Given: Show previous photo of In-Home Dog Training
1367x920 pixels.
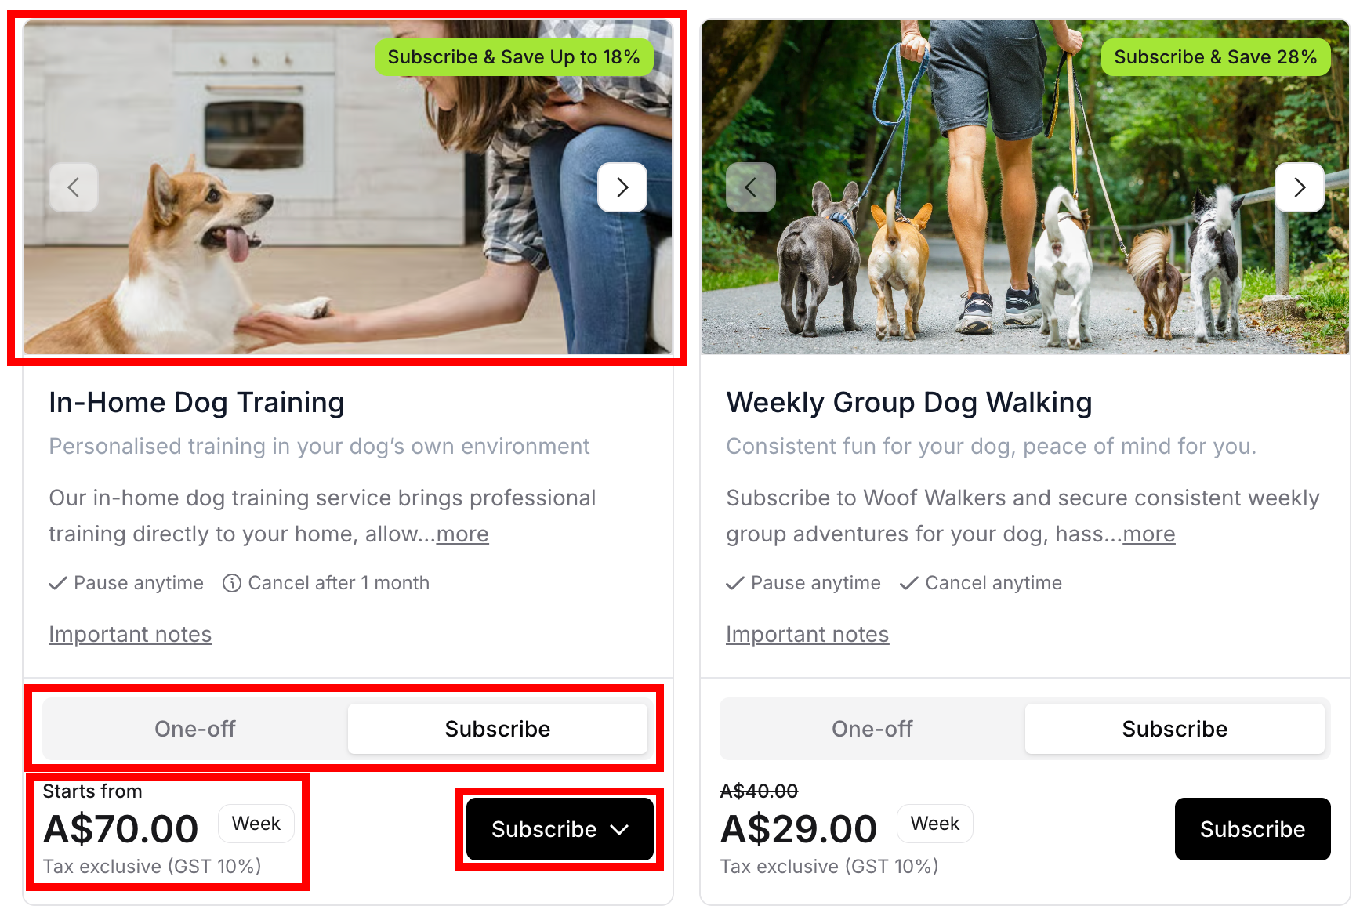Looking at the screenshot, I should click(x=74, y=187).
